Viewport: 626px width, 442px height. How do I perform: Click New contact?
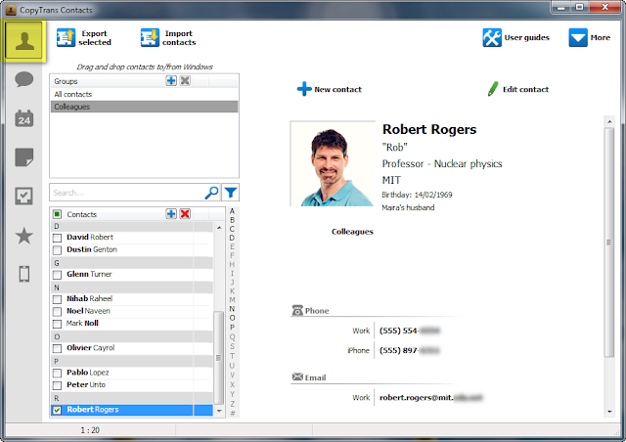(x=330, y=89)
